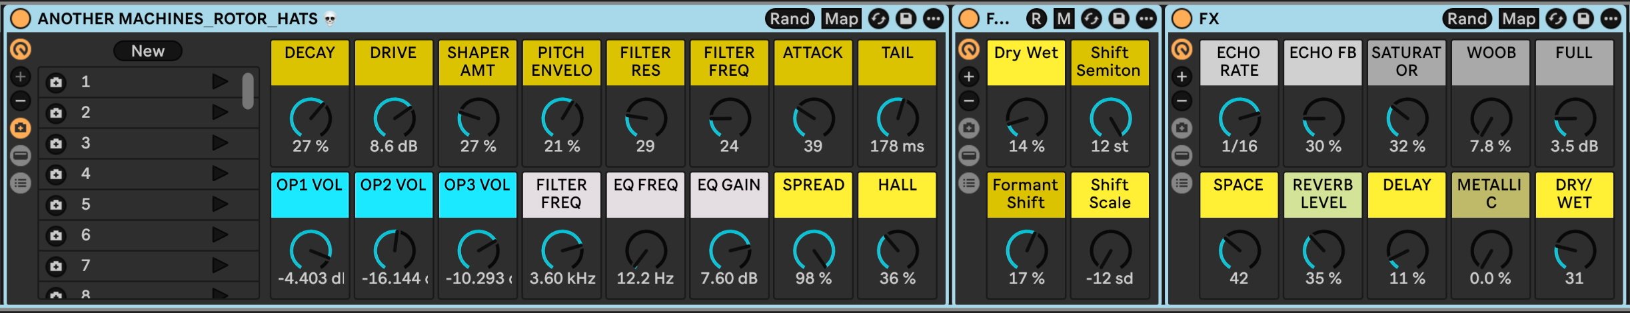Click Map button on FX rack
1630x313 pixels.
[x=1519, y=19]
